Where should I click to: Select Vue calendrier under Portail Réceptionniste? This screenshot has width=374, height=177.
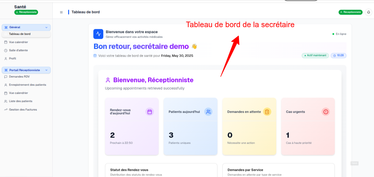(x=19, y=93)
